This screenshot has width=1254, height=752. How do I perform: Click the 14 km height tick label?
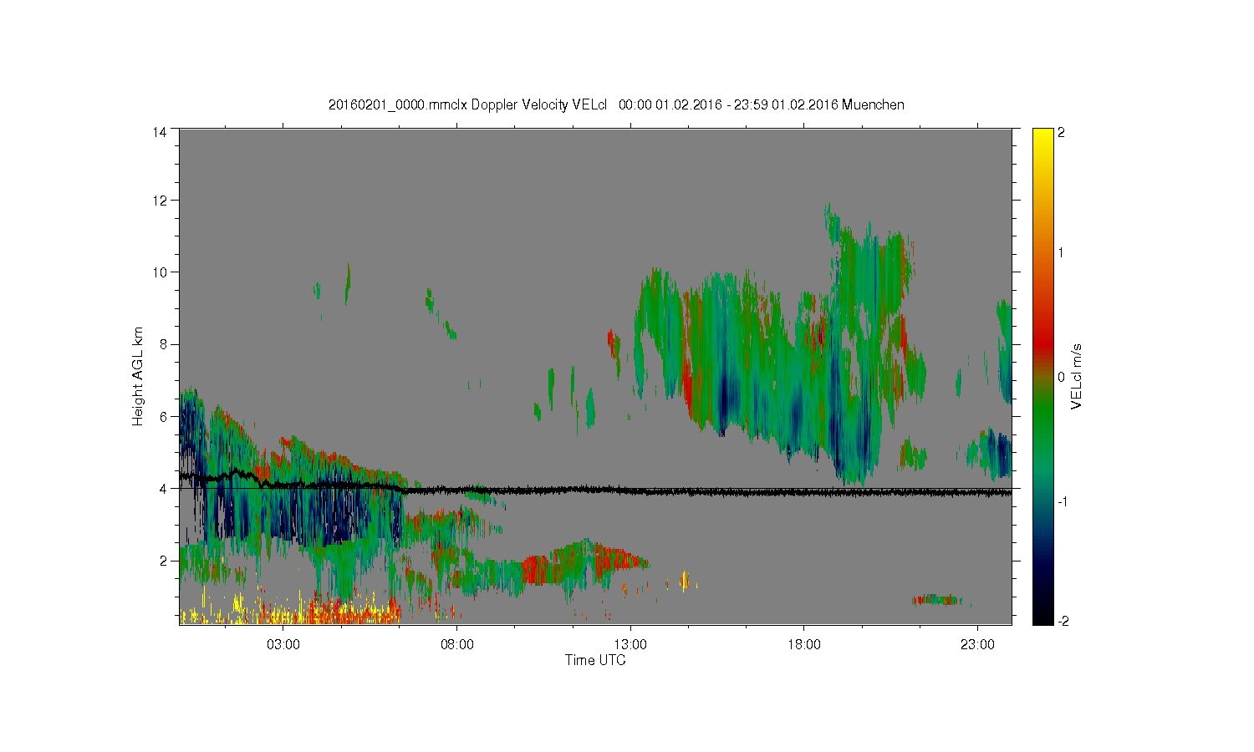[161, 132]
